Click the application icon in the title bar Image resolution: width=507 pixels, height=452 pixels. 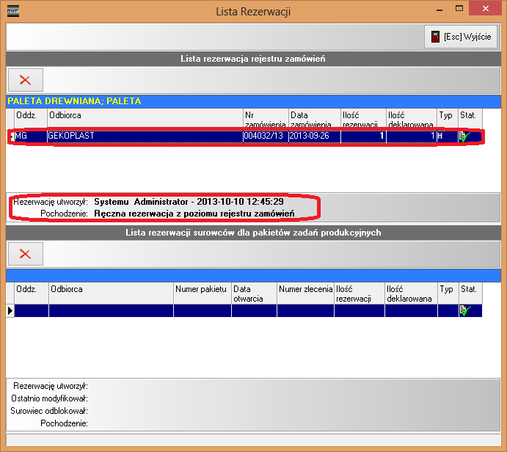(12, 10)
